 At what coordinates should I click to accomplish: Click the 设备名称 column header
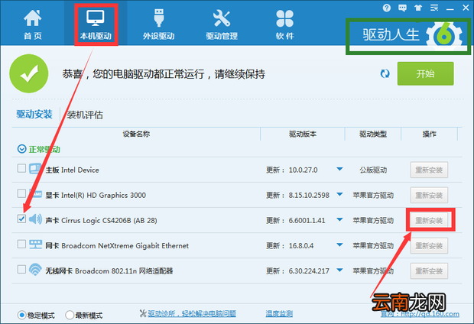point(136,134)
